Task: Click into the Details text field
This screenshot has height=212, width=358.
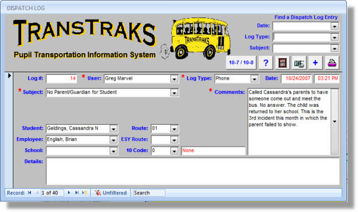Action: point(193,171)
